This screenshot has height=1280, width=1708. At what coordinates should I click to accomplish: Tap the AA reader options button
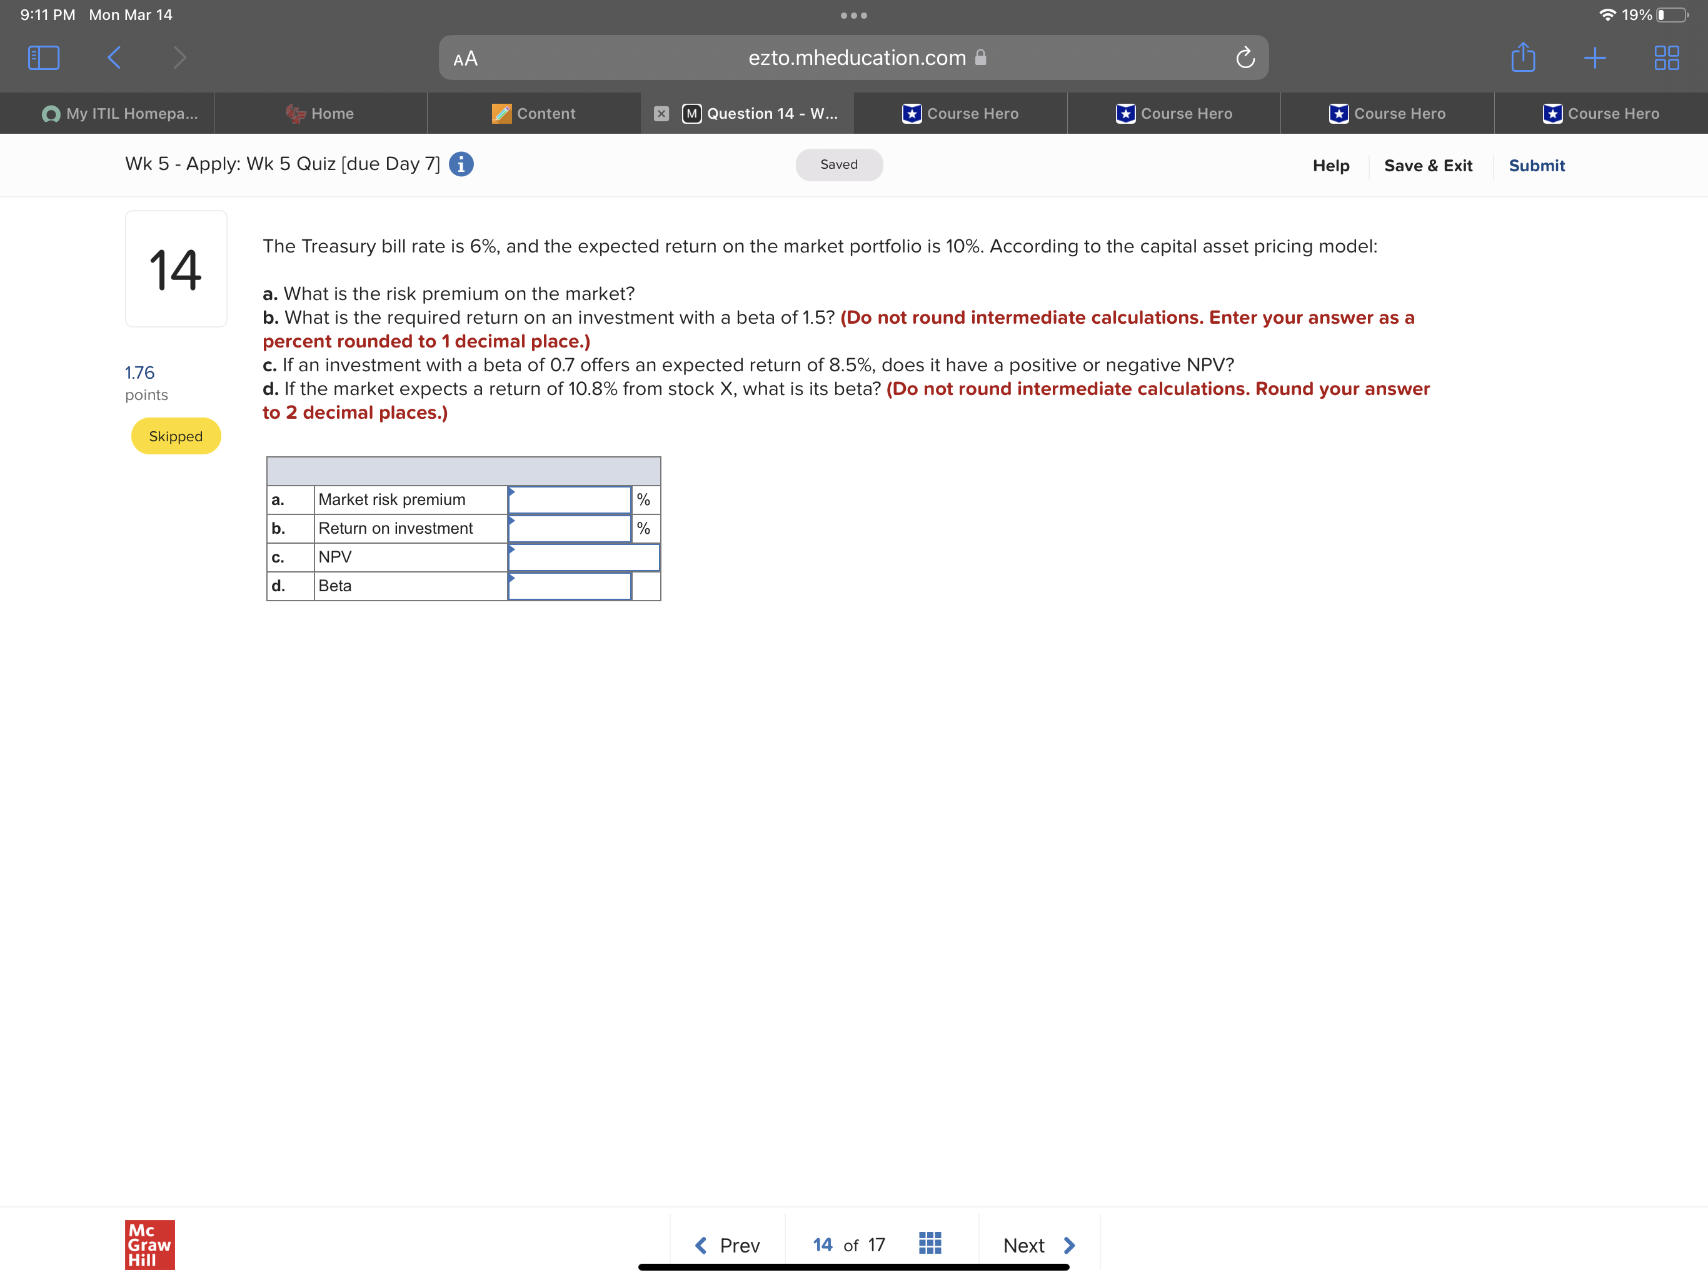click(466, 59)
